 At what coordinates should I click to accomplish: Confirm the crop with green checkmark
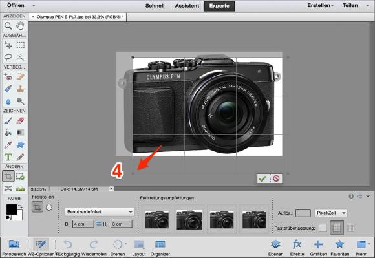[x=263, y=178]
